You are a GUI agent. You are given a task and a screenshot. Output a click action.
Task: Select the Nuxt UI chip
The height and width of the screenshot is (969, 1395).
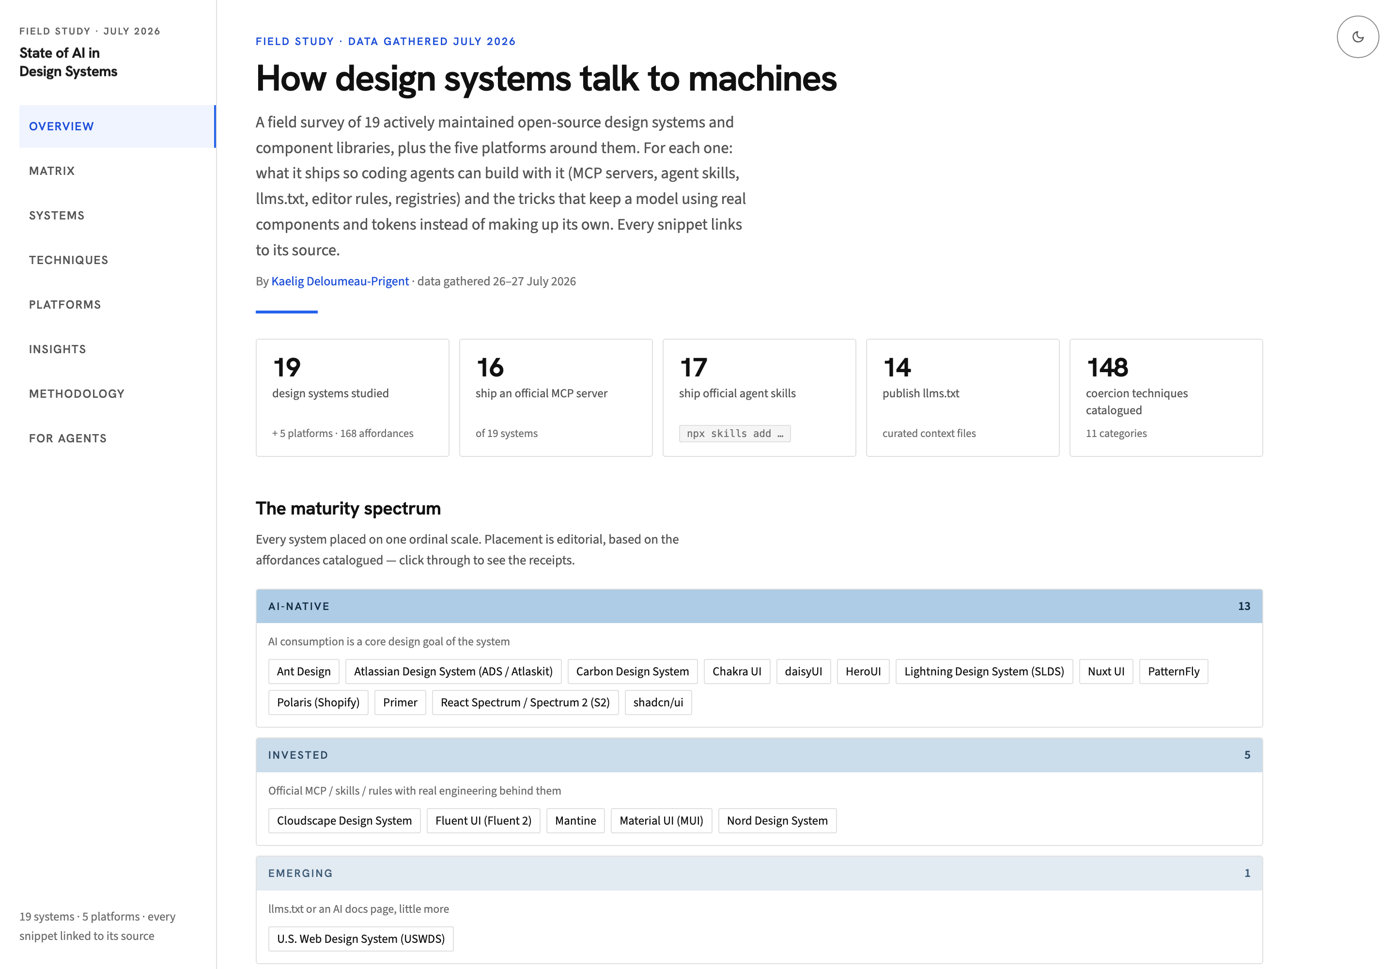tap(1106, 672)
